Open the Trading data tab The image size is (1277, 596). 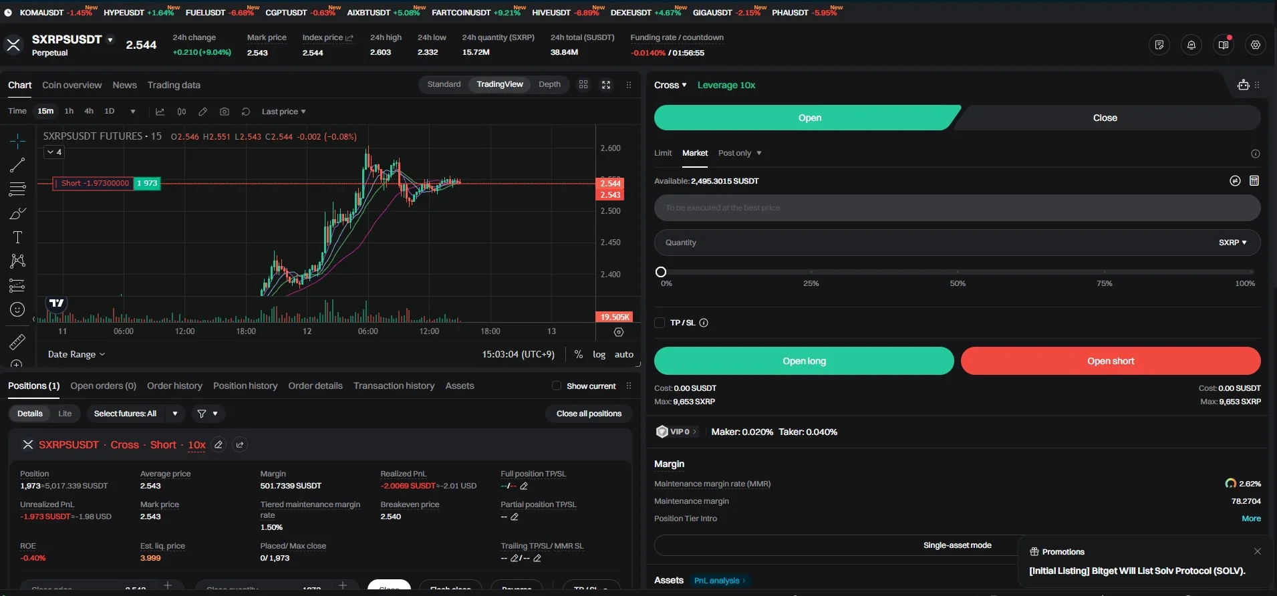tap(174, 85)
